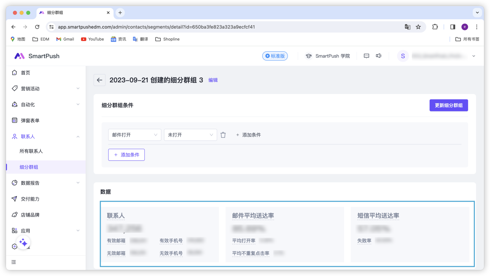Click the announcement megaphone icon in header

(379, 56)
